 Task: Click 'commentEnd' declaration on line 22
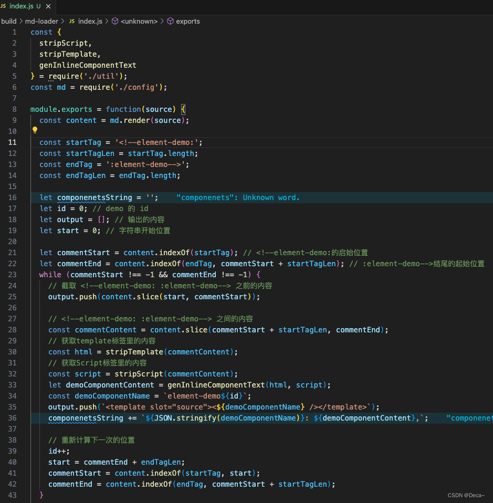click(x=79, y=264)
